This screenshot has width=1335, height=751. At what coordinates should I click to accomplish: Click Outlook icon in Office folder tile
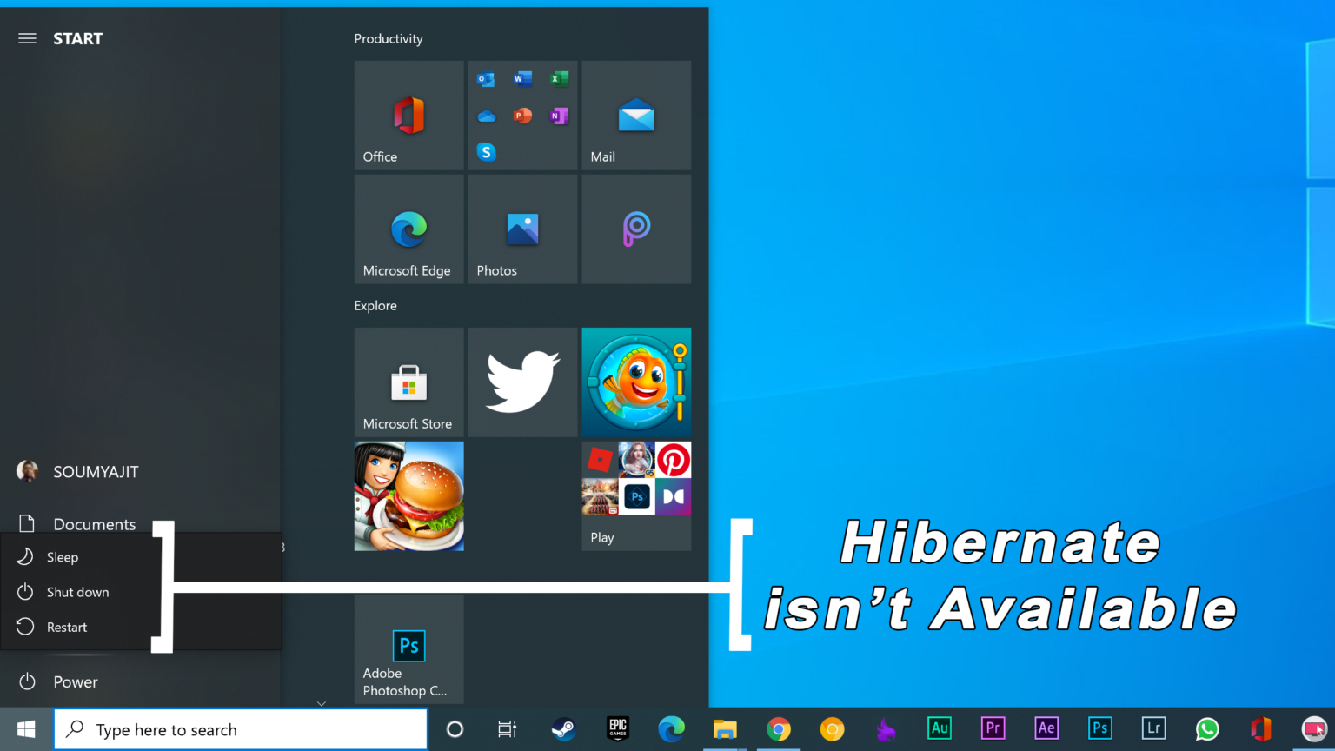coord(486,79)
